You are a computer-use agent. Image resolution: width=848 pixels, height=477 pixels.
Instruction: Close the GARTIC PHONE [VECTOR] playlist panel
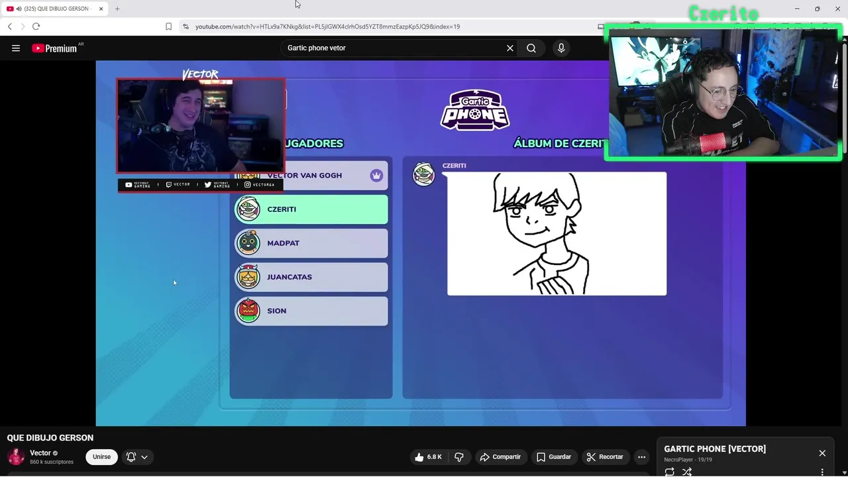pyautogui.click(x=822, y=453)
